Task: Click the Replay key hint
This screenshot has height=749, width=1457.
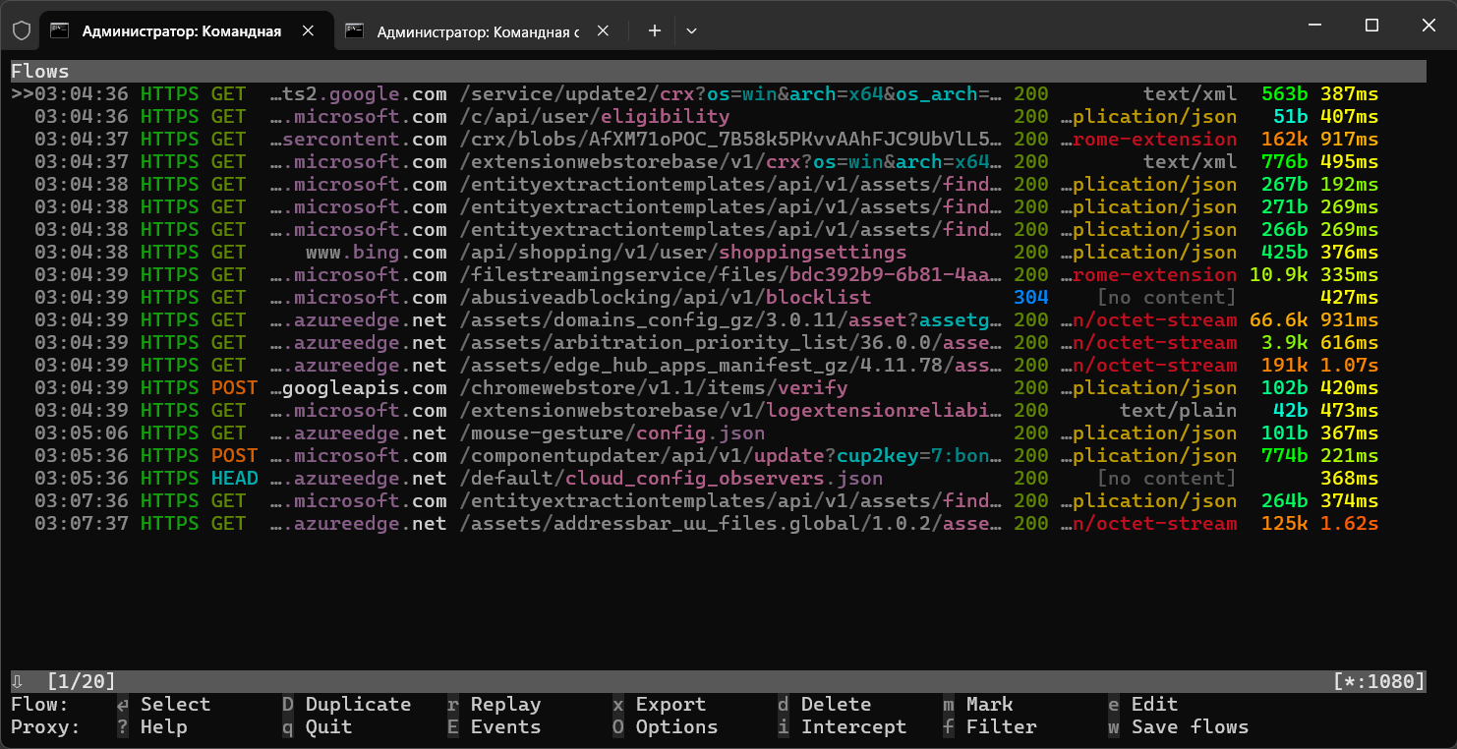Action: tap(495, 704)
